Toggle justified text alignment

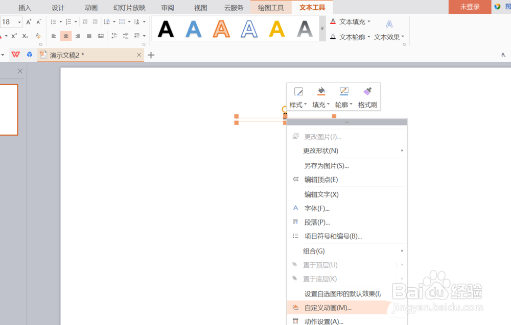tap(89, 35)
